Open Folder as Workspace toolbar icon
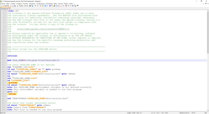This screenshot has height=114, width=209. [61, 6]
